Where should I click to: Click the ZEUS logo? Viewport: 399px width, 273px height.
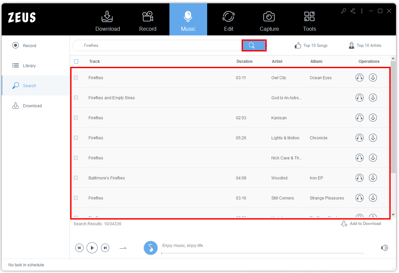[22, 18]
